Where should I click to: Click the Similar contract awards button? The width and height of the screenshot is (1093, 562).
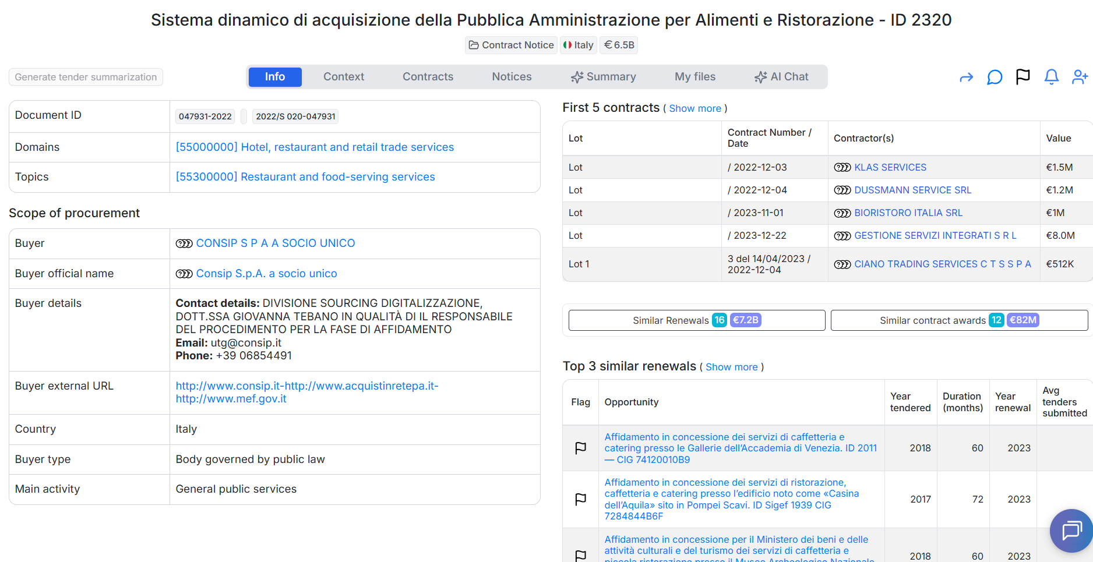click(x=959, y=320)
